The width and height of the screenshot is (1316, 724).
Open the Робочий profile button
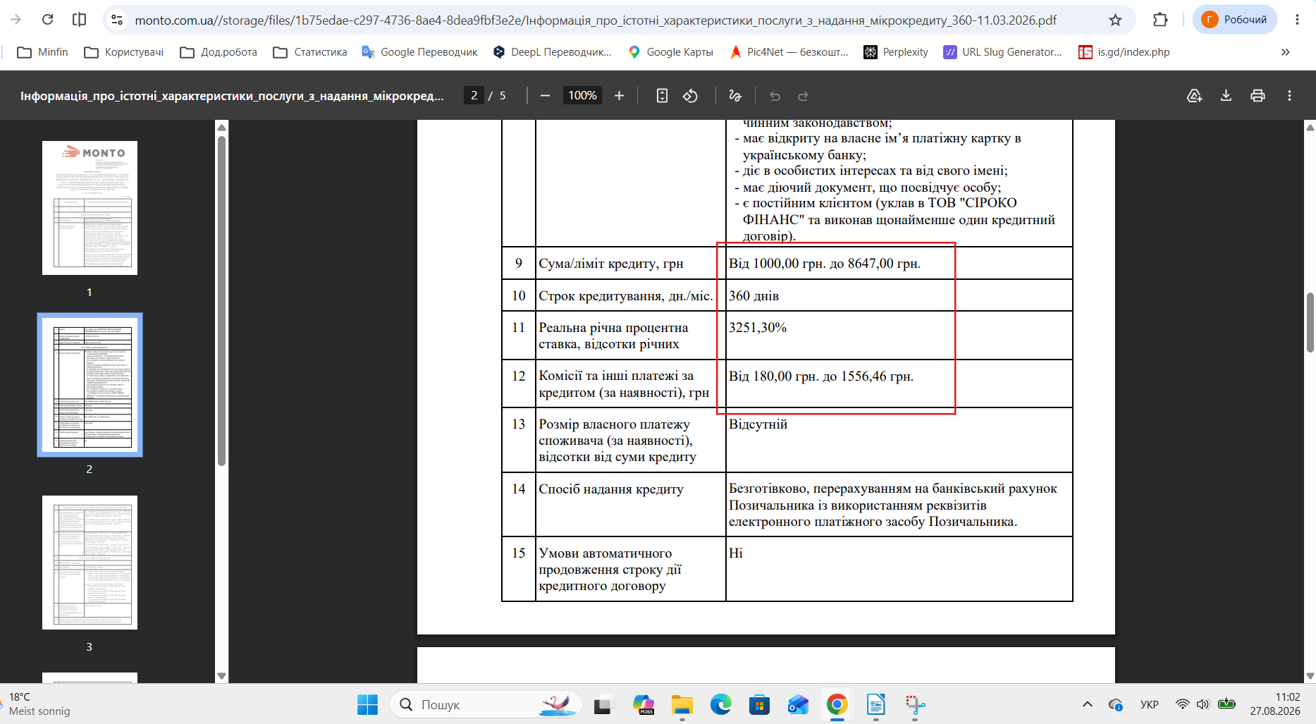point(1235,20)
